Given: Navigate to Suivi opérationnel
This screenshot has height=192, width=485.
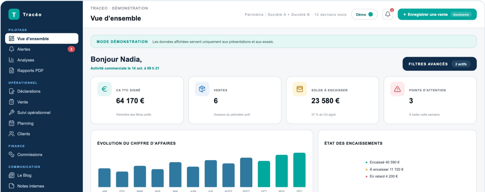Looking at the screenshot, I should [42, 112].
